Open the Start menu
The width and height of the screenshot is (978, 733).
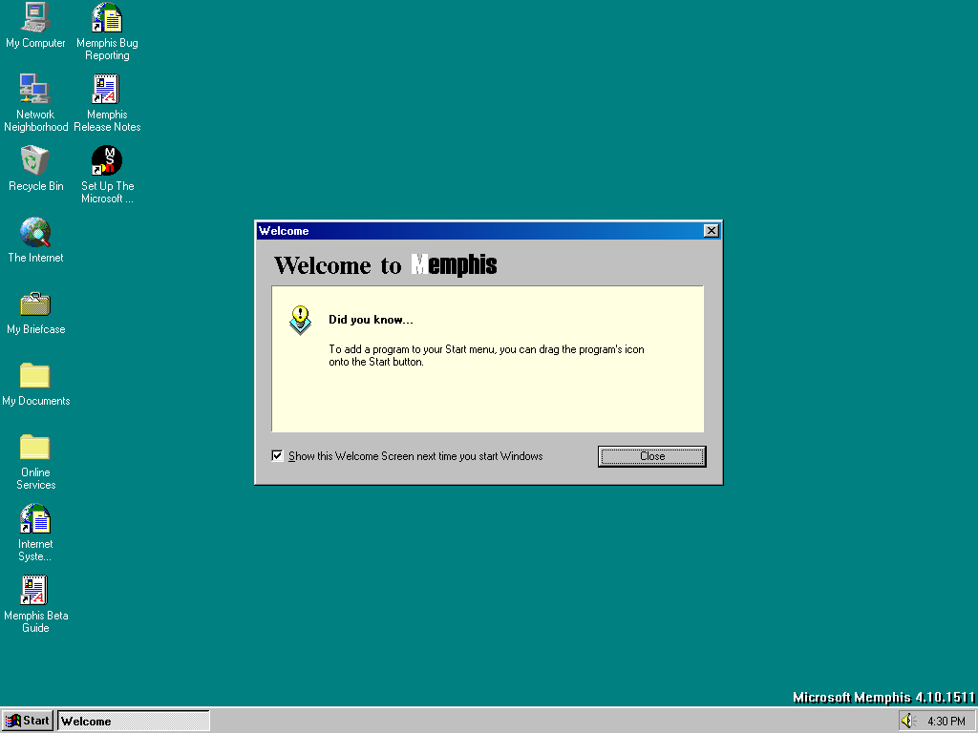(27, 721)
